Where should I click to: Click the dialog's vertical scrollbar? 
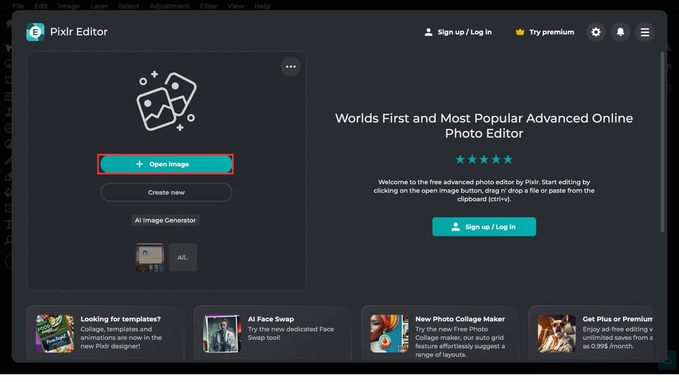[663, 142]
